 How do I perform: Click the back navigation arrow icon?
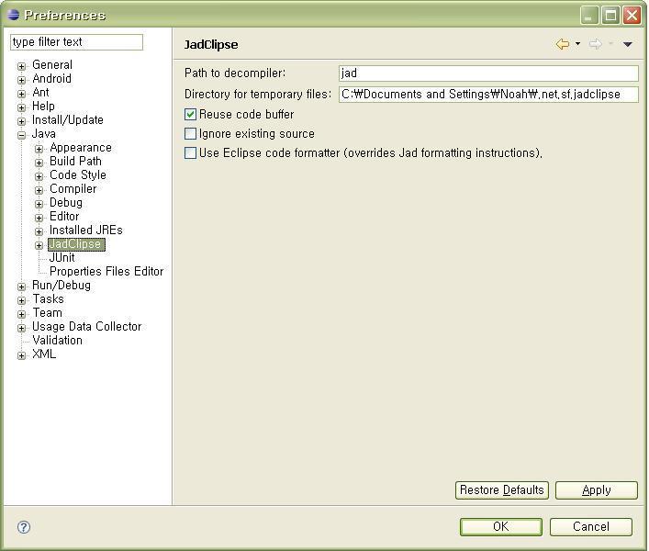pos(562,44)
